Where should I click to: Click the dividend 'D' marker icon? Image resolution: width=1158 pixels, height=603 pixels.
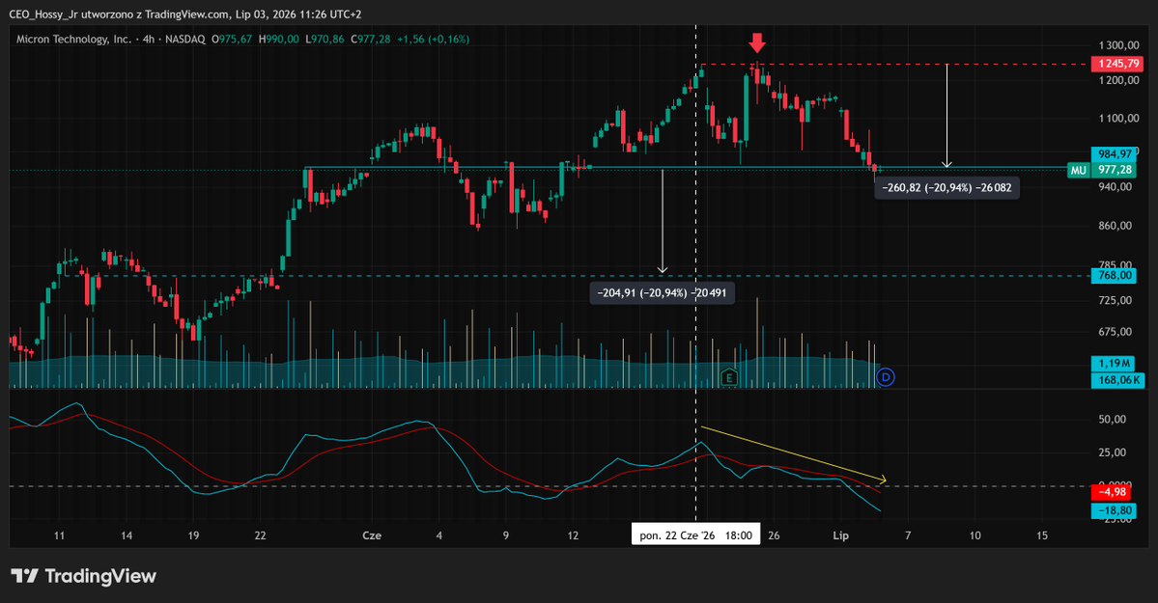click(x=885, y=377)
